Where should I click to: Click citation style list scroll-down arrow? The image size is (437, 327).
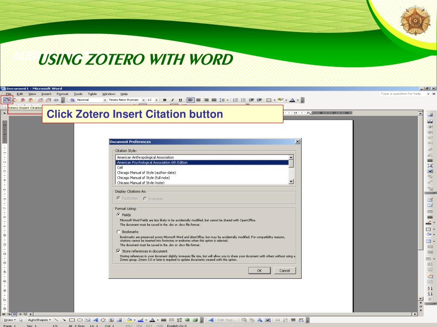(291, 181)
